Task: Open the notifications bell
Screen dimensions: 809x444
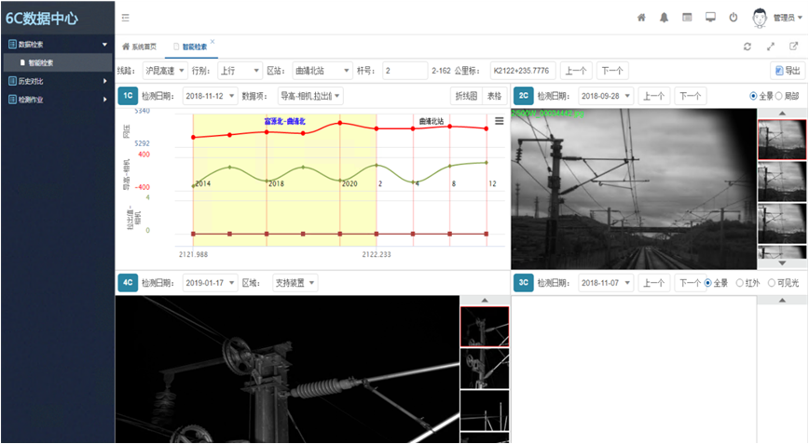Action: pyautogui.click(x=665, y=18)
